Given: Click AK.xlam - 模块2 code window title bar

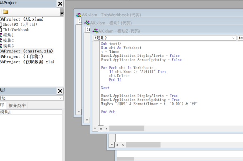Looking at the screenshot, I should point(119,31).
